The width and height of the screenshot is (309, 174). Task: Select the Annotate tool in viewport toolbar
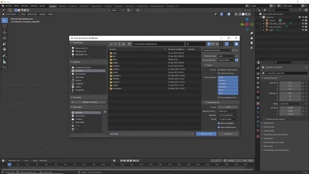[x=4, y=56]
